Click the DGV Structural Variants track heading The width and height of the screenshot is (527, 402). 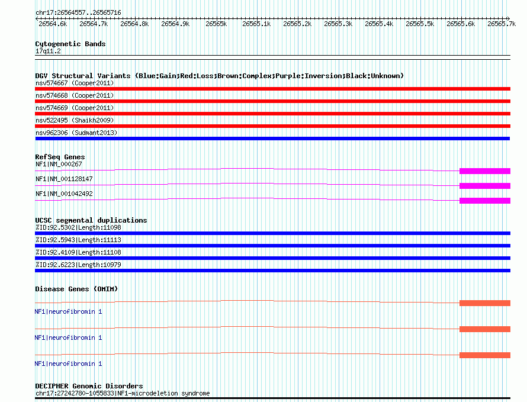pos(219,76)
